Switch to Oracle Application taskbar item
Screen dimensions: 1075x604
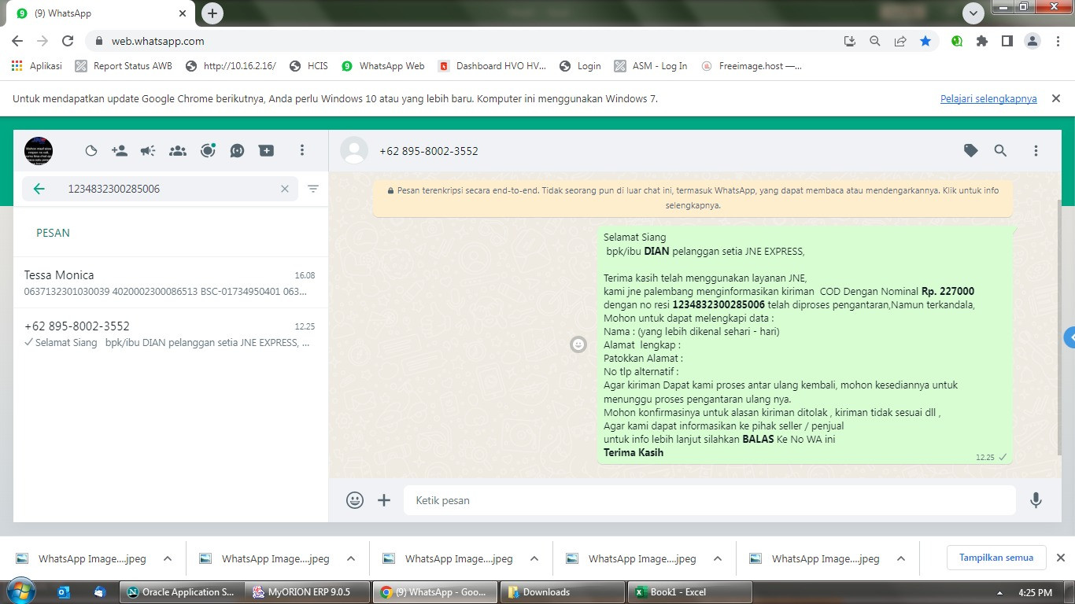point(181,592)
